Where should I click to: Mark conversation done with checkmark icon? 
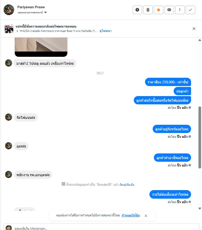click(190, 10)
